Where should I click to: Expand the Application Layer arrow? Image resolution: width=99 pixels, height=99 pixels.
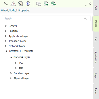(x=6, y=36)
